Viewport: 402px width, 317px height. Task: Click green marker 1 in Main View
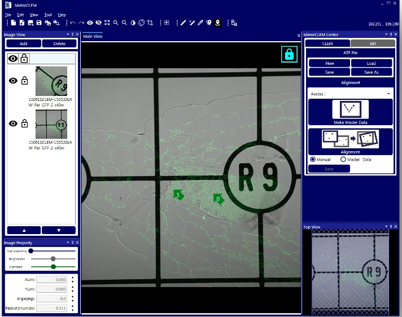(x=178, y=195)
